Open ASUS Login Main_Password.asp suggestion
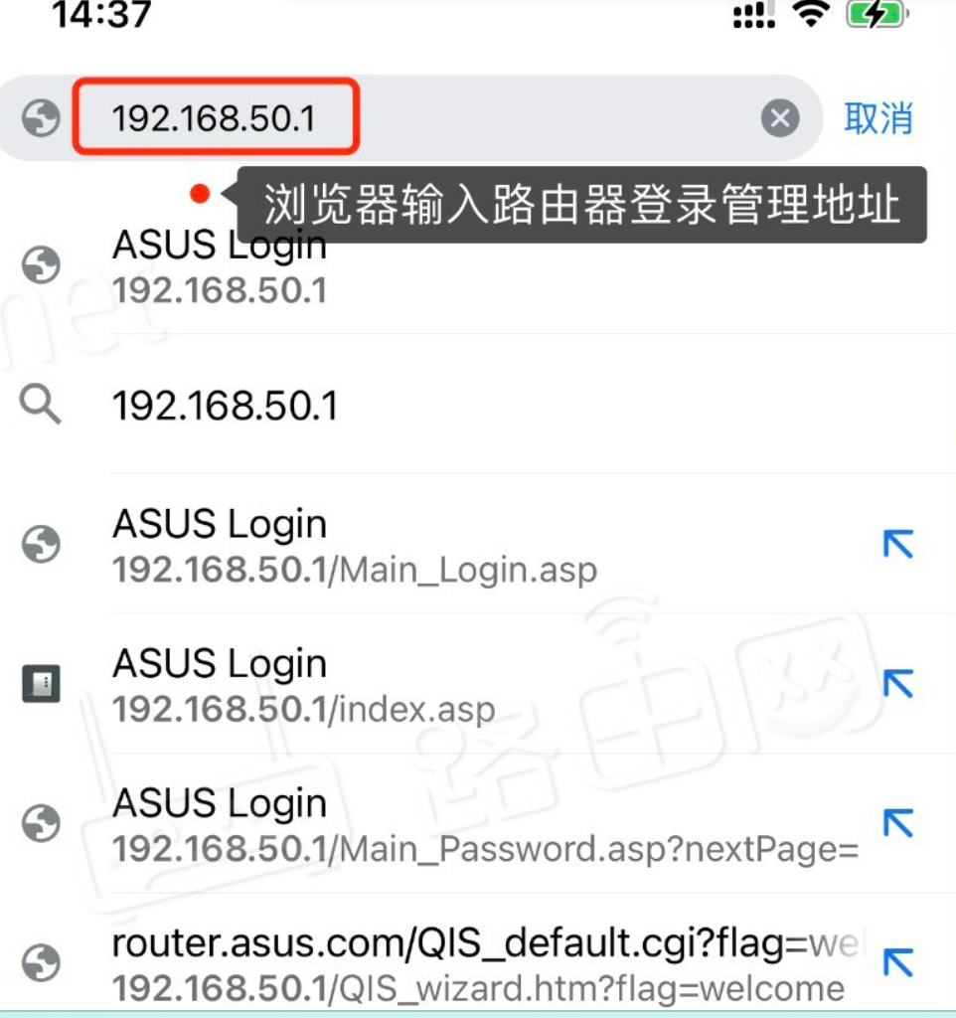This screenshot has height=1018, width=956. coord(478,824)
